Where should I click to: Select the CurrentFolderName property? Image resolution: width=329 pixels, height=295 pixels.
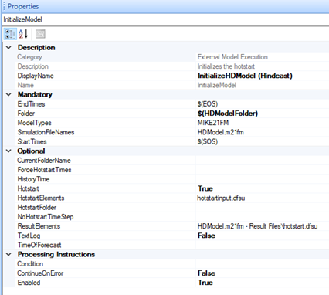click(x=44, y=161)
